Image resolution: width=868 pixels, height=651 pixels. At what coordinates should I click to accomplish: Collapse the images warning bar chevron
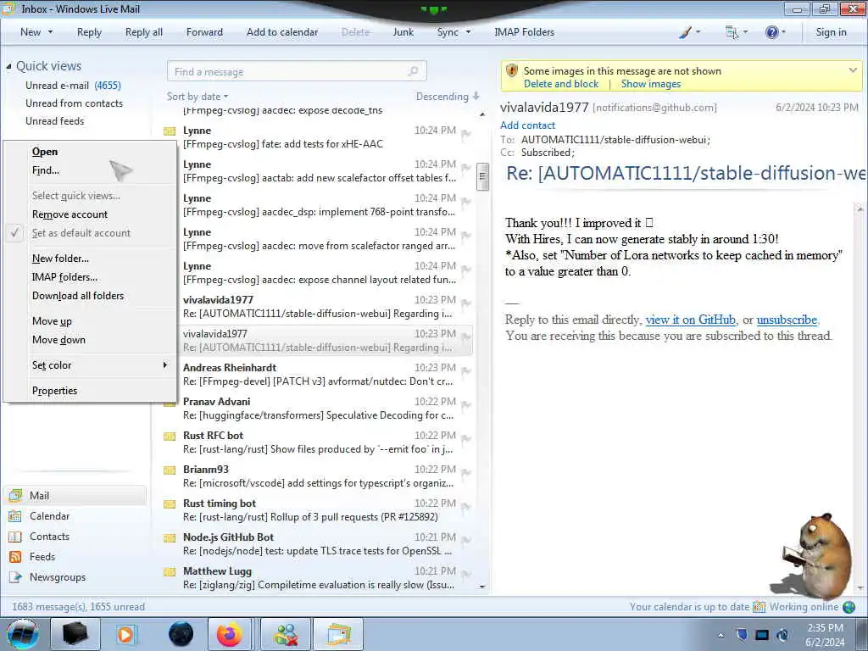coord(853,70)
